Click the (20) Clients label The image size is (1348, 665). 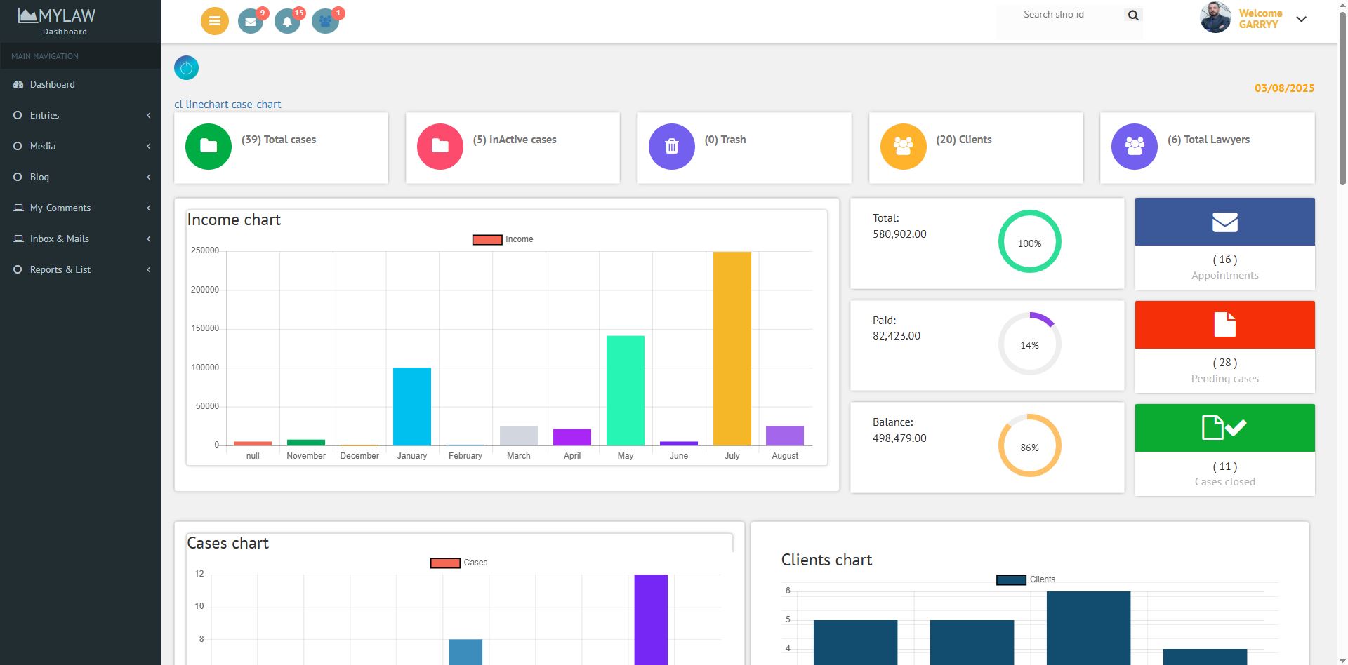(x=964, y=140)
